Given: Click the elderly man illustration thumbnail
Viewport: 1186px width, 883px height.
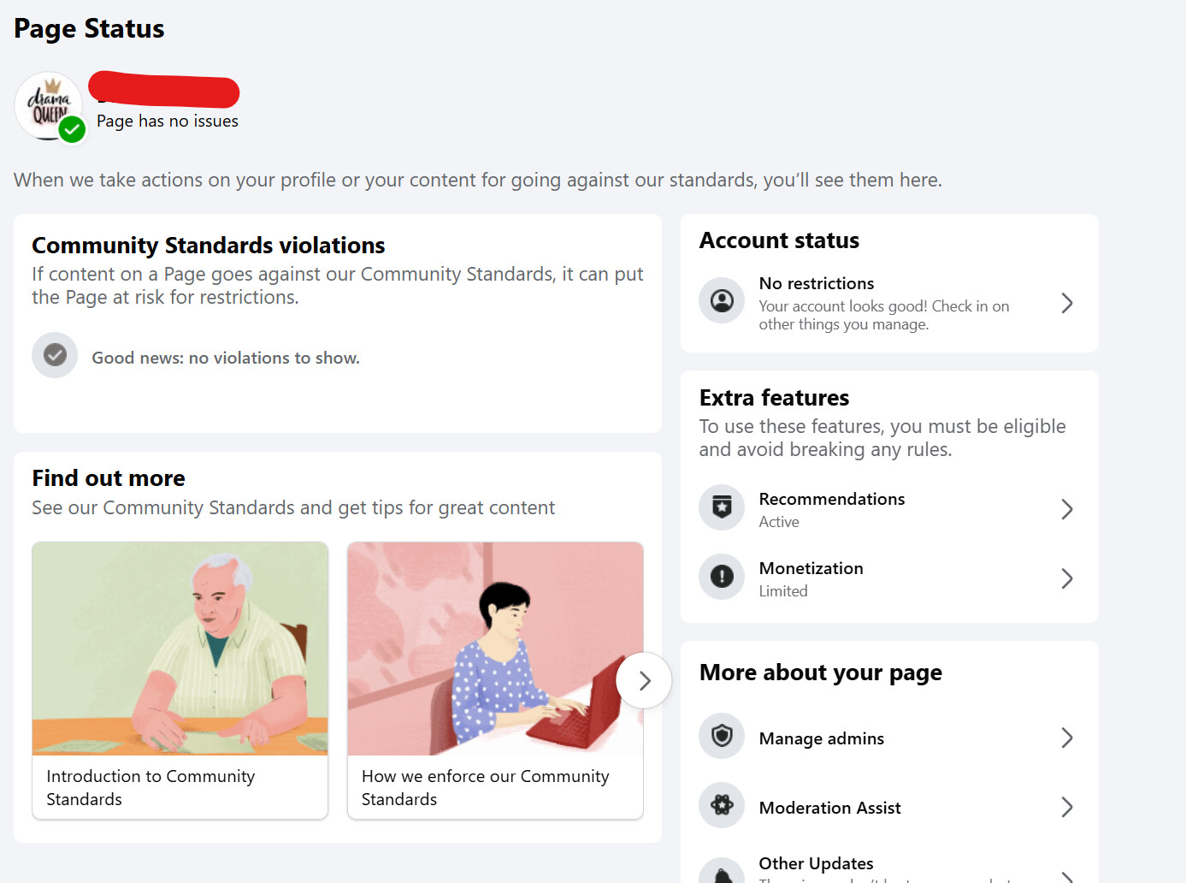Looking at the screenshot, I should (x=180, y=649).
